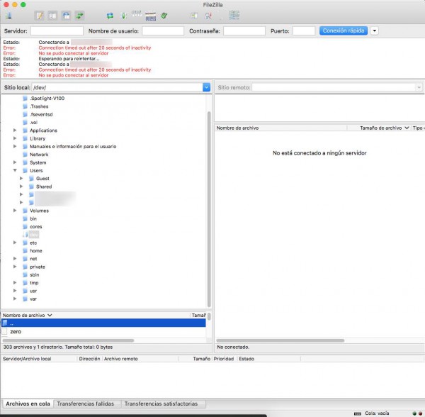Expand the Volumes folder
The height and width of the screenshot is (417, 425).
[15, 211]
